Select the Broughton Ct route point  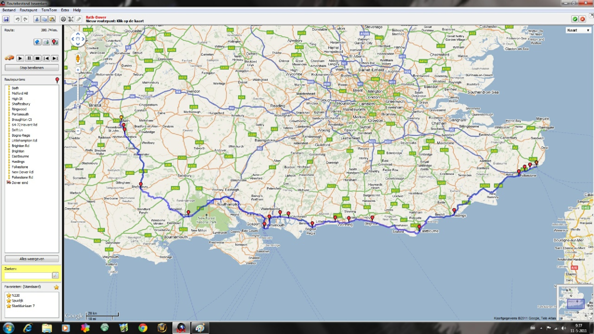(x=22, y=120)
